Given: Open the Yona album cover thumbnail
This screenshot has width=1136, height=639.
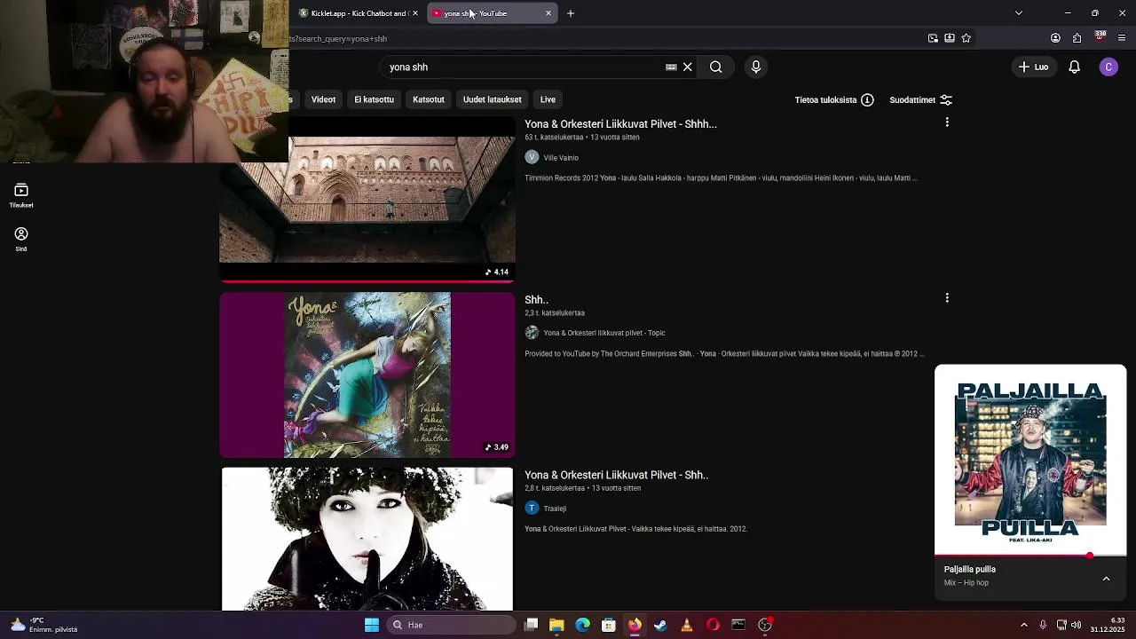Looking at the screenshot, I should tap(367, 375).
